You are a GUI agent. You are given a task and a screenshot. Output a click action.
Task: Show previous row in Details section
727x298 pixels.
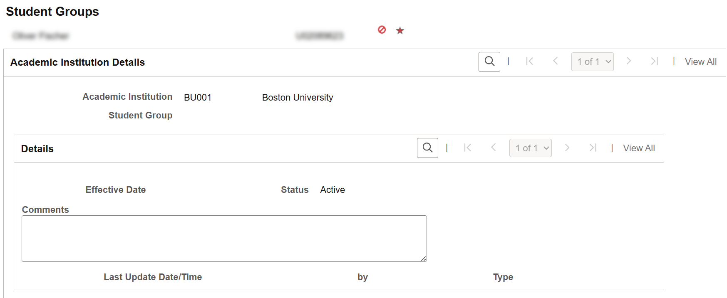click(493, 148)
